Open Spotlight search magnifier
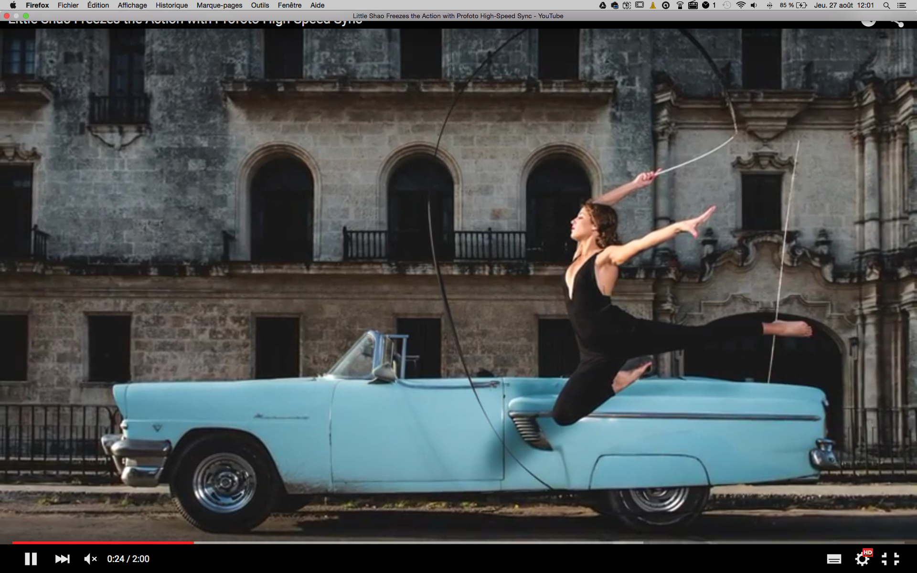 pos(886,5)
